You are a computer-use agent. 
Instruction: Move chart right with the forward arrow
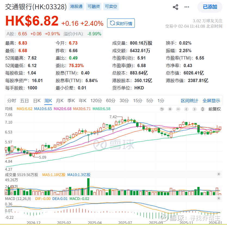click(194, 109)
